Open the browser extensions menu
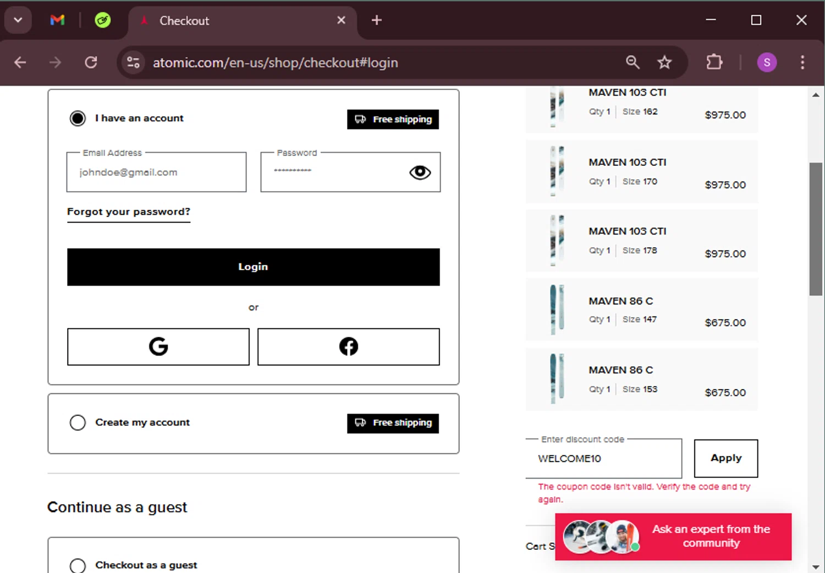Viewport: 825px width, 573px height. click(714, 63)
